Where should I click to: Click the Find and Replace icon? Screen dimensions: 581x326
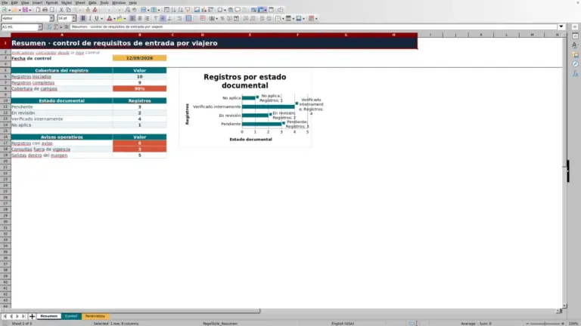coord(127,10)
